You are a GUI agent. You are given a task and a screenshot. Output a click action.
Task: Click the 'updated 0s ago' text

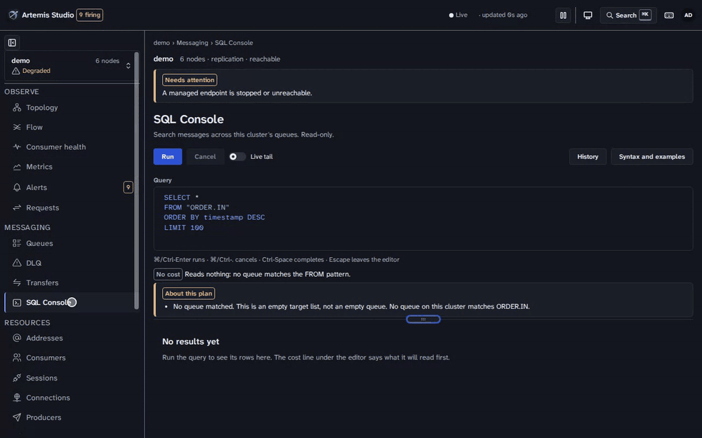(x=504, y=15)
